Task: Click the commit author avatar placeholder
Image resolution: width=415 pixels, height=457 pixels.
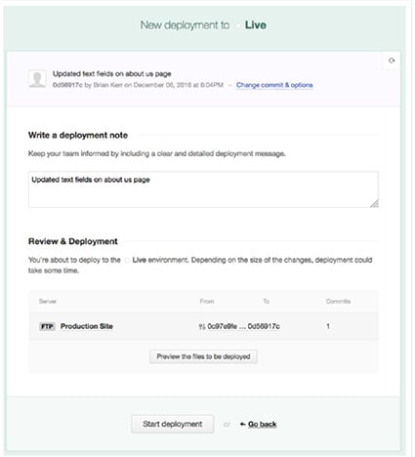Action: pos(37,79)
